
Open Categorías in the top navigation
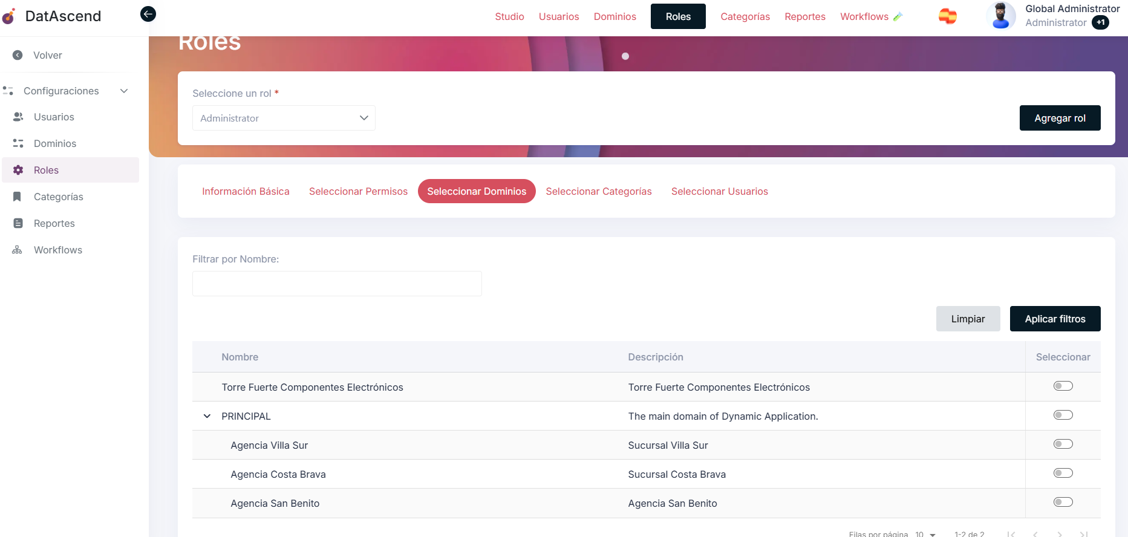point(745,16)
